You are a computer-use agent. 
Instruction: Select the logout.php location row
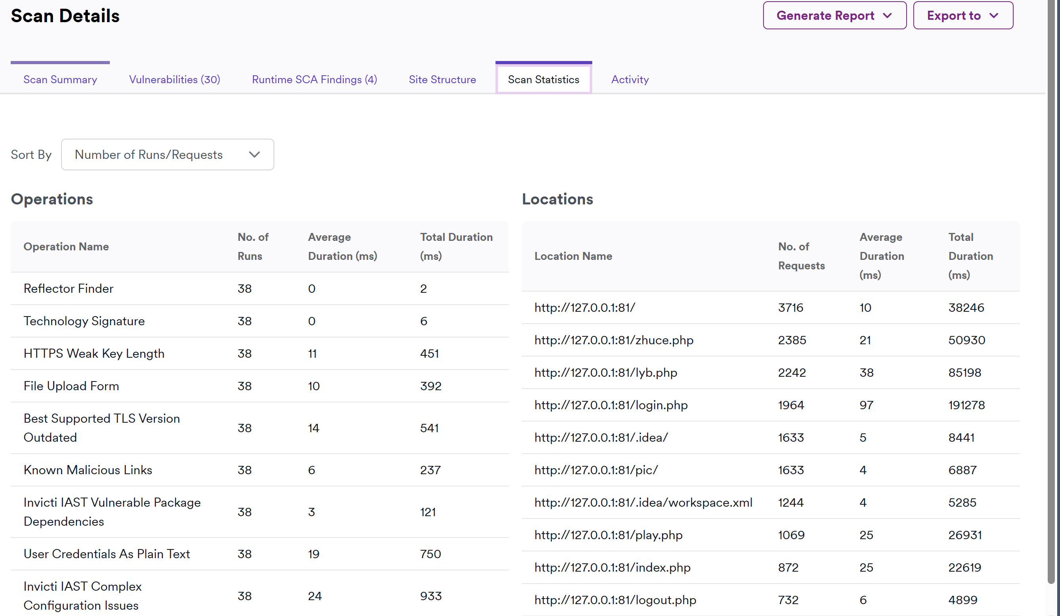click(x=615, y=600)
